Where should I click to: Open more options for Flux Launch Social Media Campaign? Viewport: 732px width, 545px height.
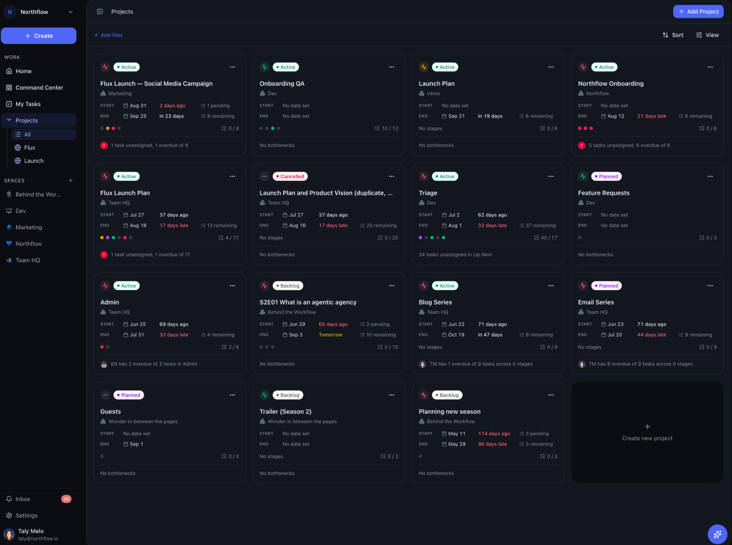click(x=232, y=67)
